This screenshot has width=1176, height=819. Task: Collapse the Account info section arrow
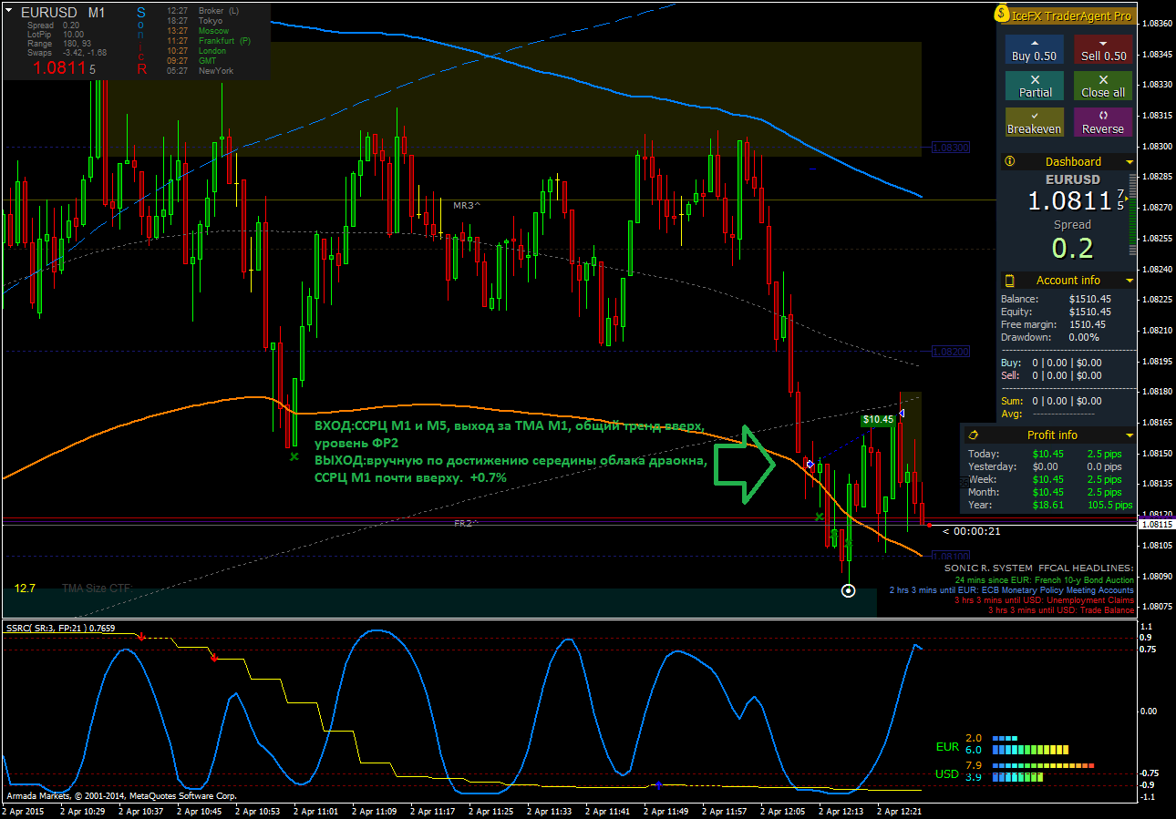1130,281
